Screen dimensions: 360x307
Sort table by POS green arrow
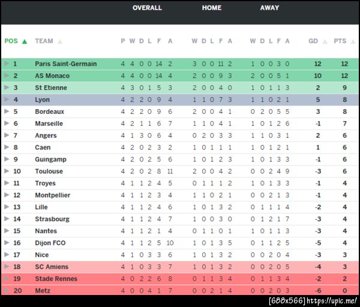coord(25,42)
